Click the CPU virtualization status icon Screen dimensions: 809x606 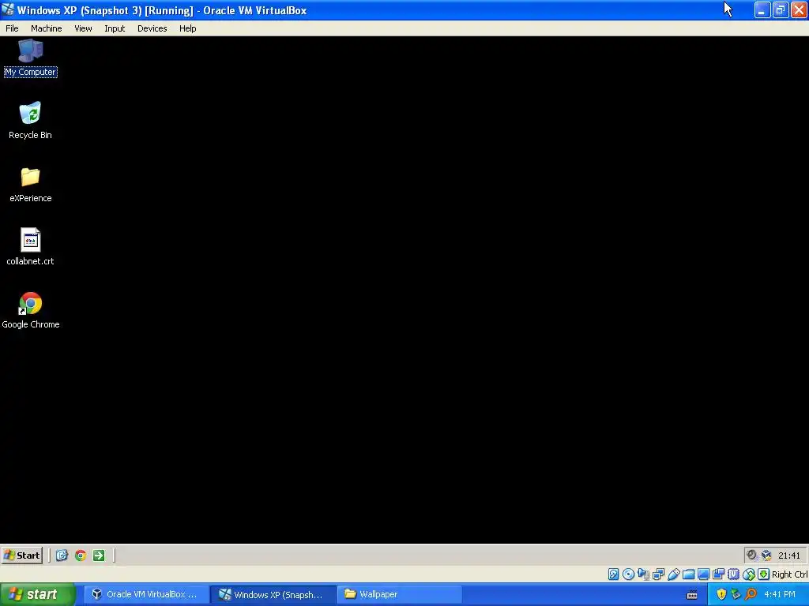(733, 574)
